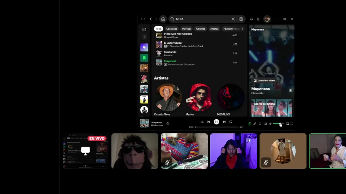This screenshot has width=346, height=194.
Task: Open the sidebar playlist with the black-and-white avatar
Action: pyautogui.click(x=144, y=110)
